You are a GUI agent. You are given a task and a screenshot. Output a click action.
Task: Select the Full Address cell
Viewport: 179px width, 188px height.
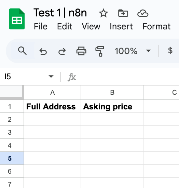coord(53,106)
